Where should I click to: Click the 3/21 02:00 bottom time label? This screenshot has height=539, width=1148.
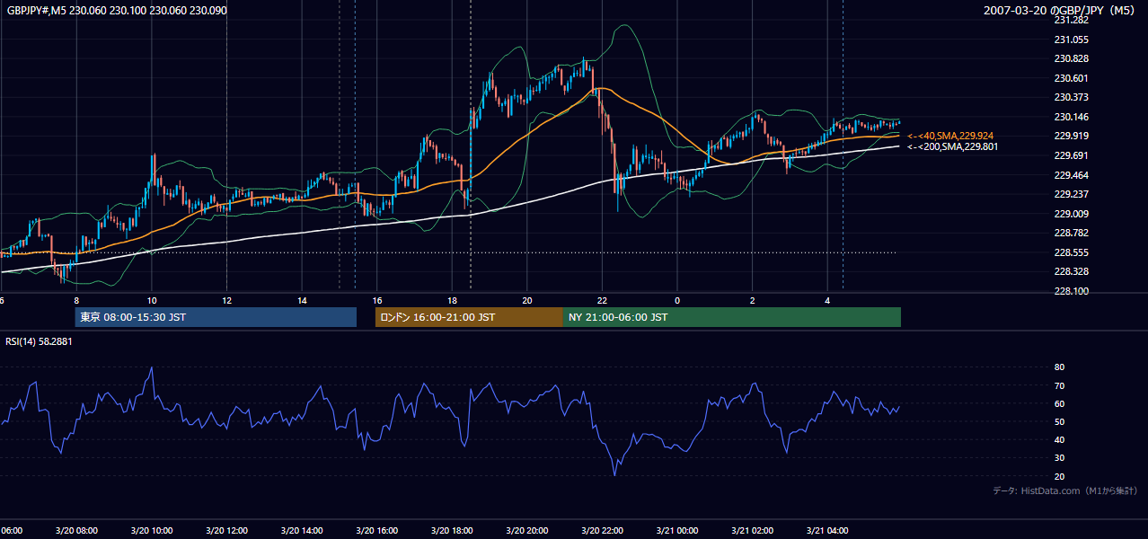click(x=752, y=530)
